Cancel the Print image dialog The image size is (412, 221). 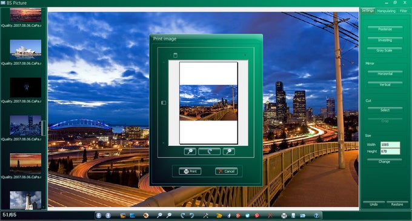pos(226,171)
